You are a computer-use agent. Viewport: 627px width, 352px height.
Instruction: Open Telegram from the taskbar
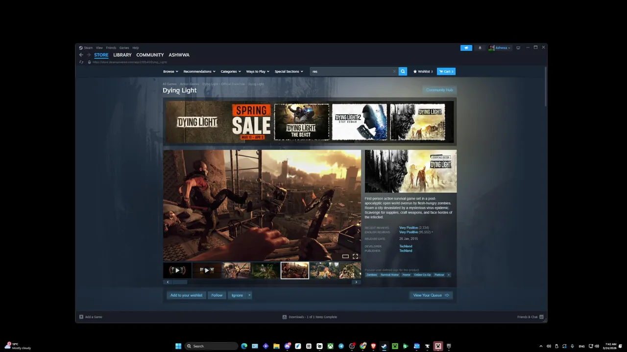pos(341,346)
